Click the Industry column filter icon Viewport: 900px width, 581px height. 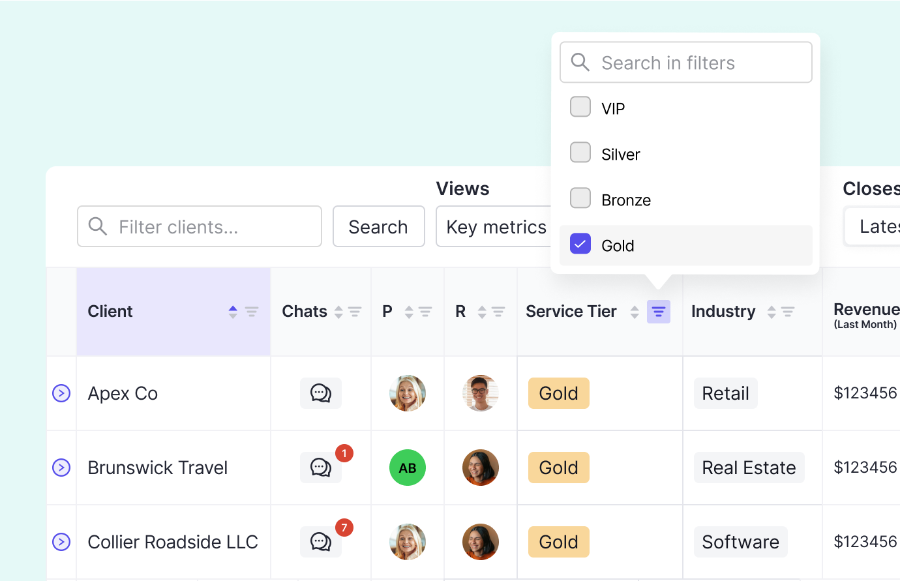pyautogui.click(x=786, y=312)
